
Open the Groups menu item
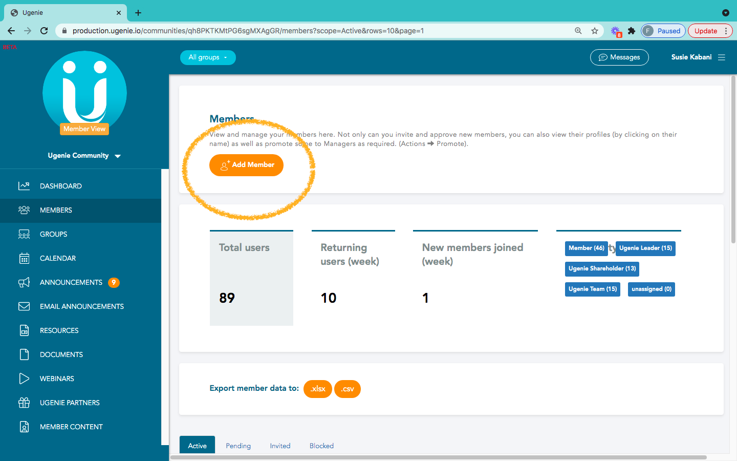tap(54, 234)
